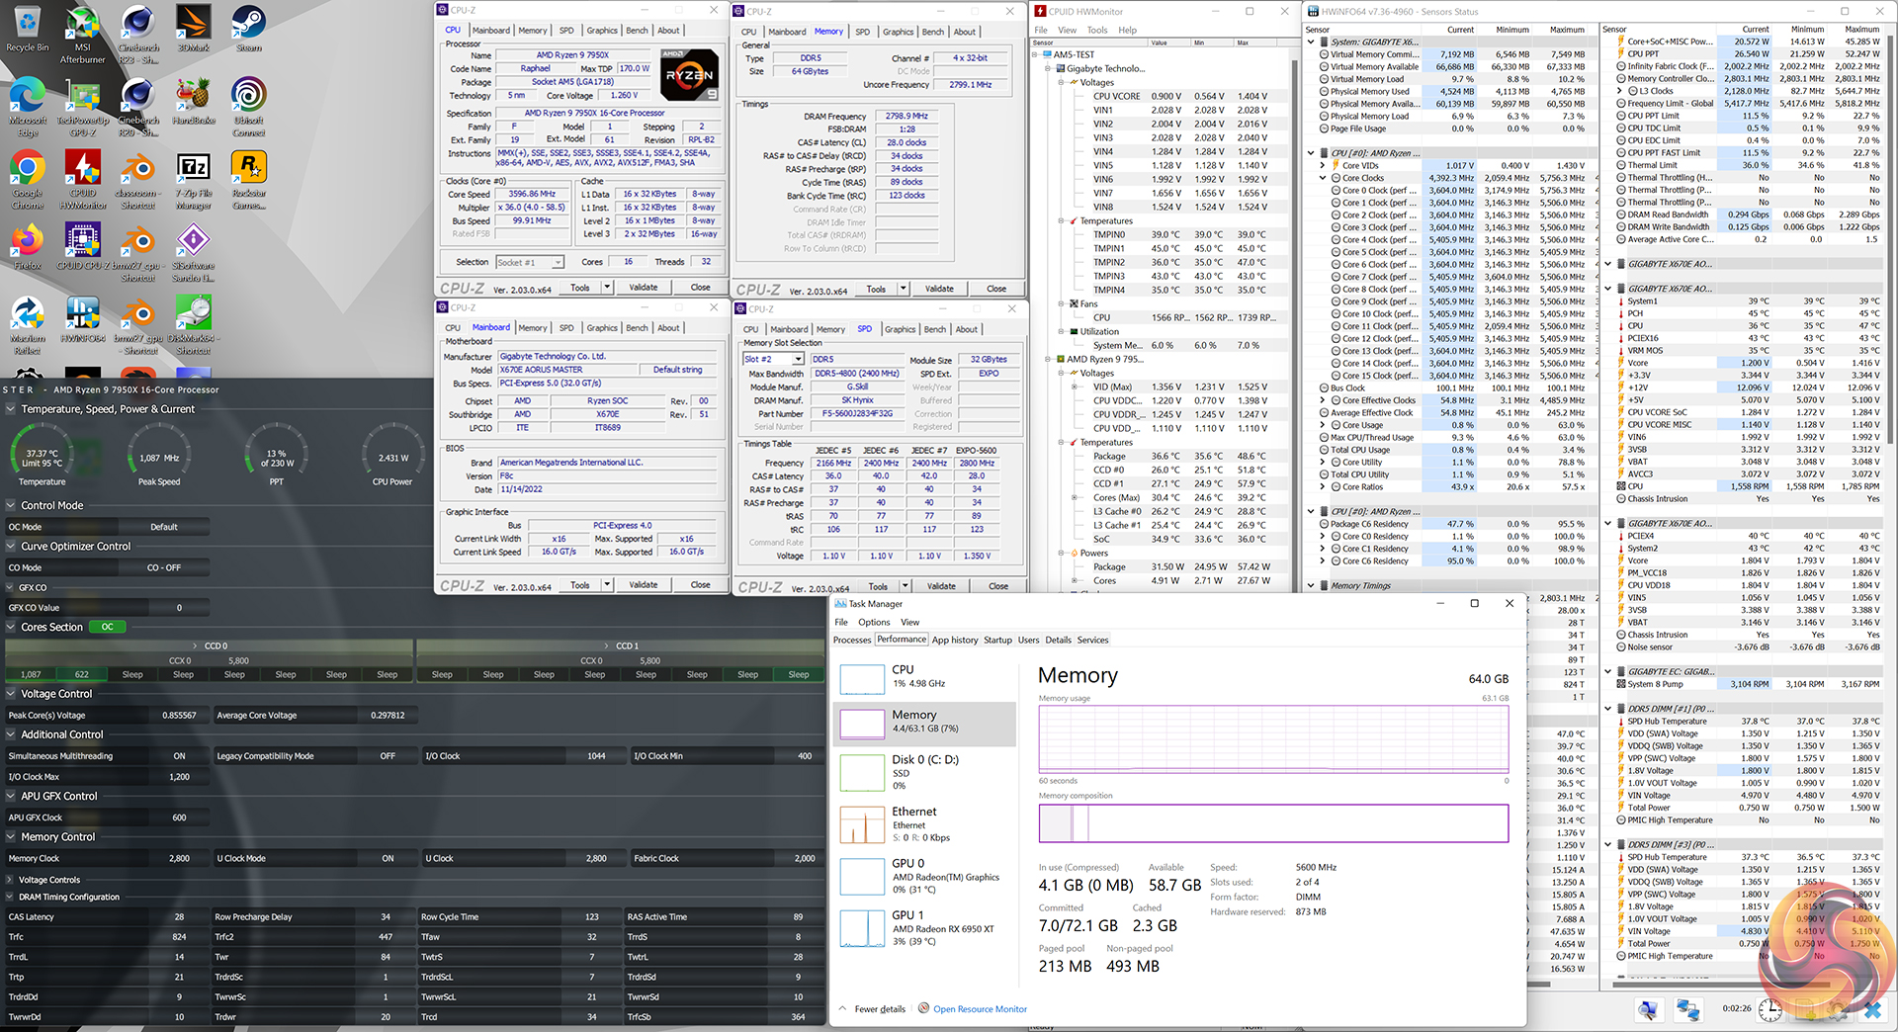
Task: Click Fewer details in Task Manager
Action: (x=879, y=1009)
